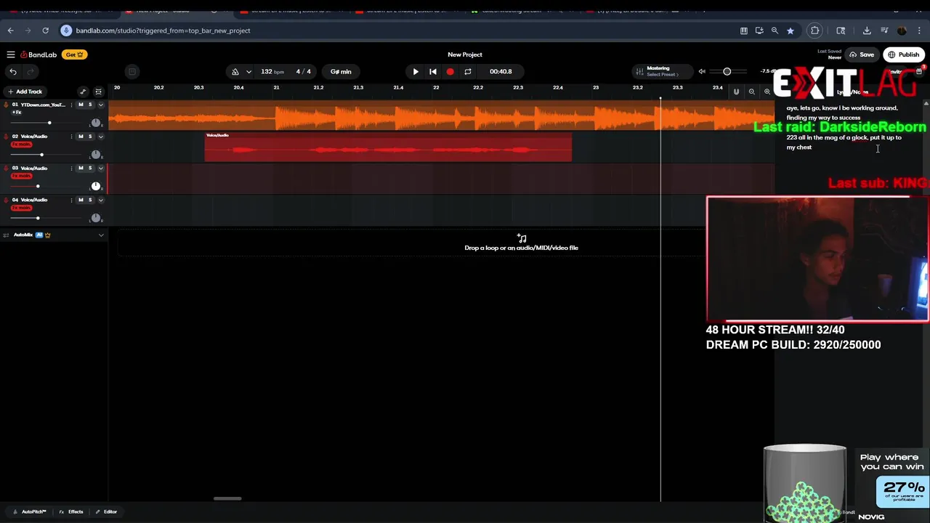Go back in browser
Screen dimensions: 930x523
[x=10, y=31]
